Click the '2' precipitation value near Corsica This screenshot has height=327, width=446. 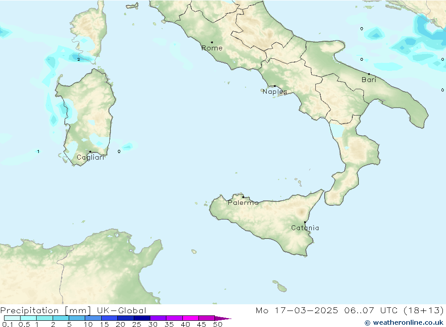pos(78,59)
